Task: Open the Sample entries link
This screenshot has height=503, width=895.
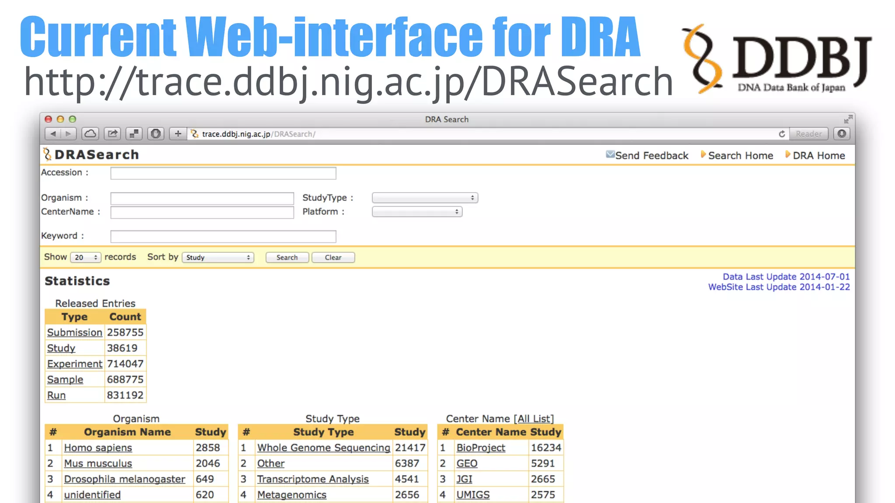Action: 65,379
